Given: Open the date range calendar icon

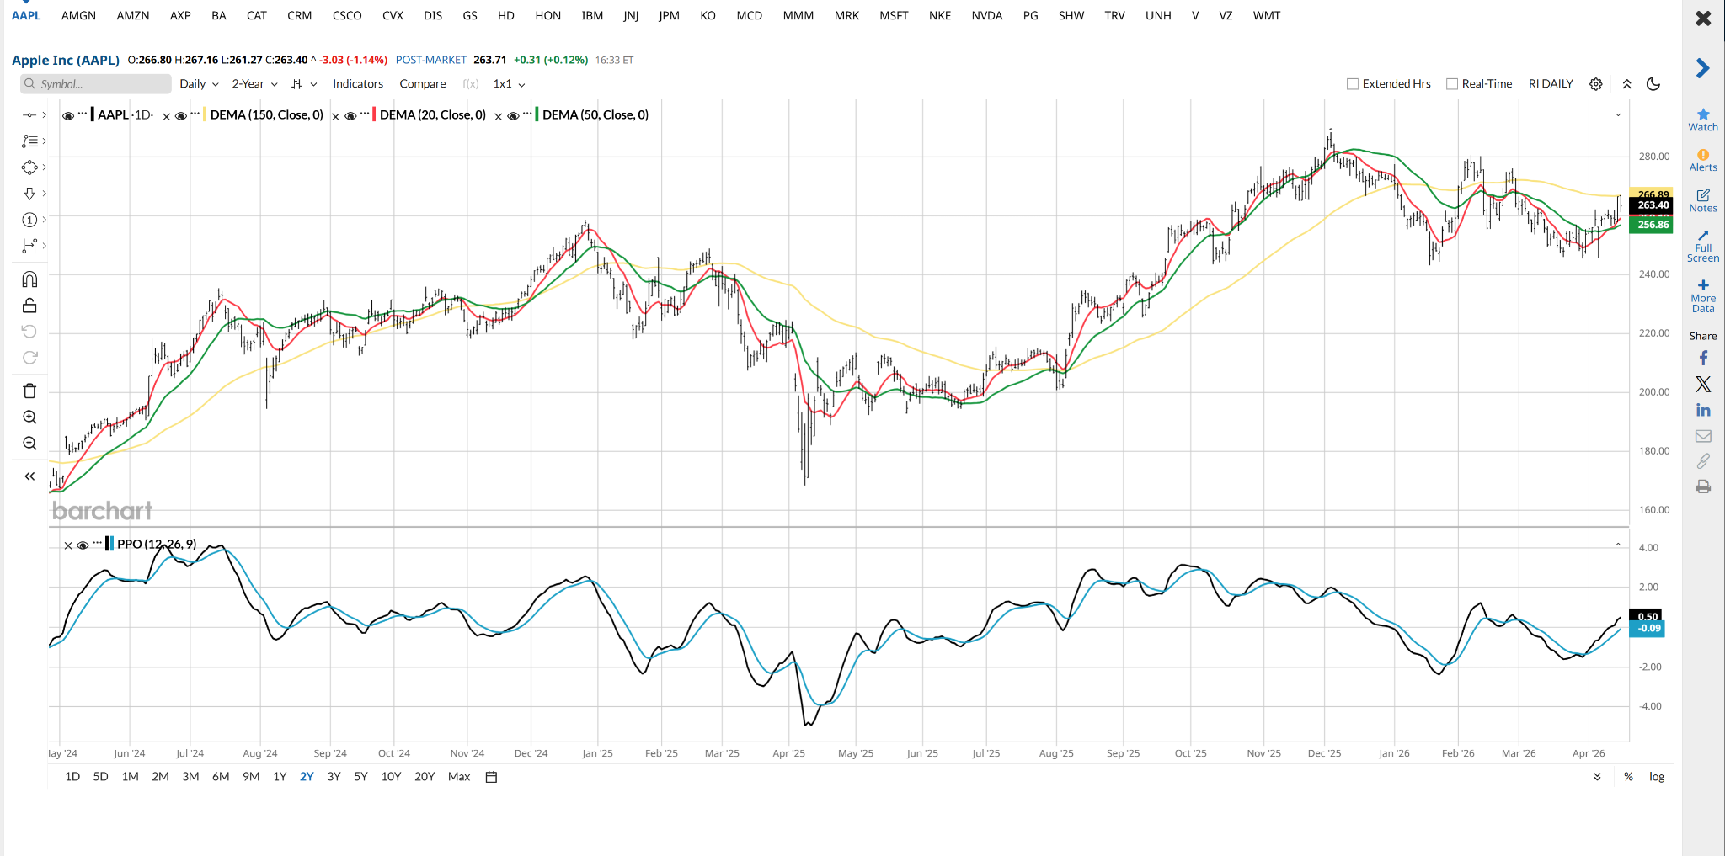Looking at the screenshot, I should (x=491, y=777).
